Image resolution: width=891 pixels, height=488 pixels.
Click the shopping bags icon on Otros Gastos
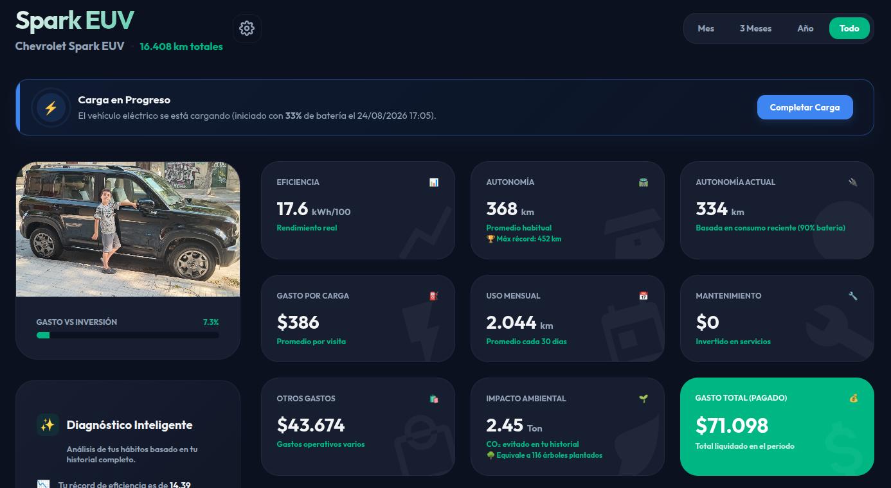click(x=434, y=399)
